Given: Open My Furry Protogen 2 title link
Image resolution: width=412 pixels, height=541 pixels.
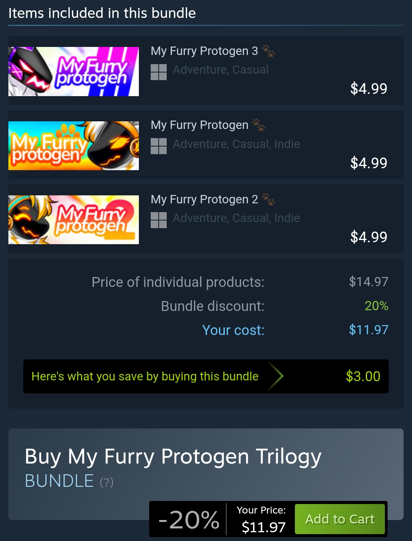Looking at the screenshot, I should (x=204, y=199).
